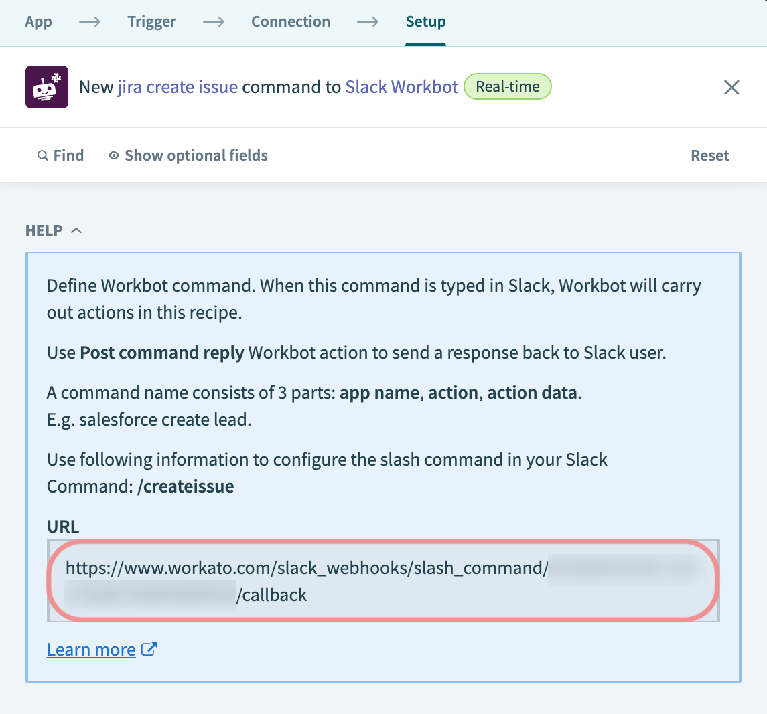This screenshot has height=714, width=767.
Task: Show optional fields
Action: [x=196, y=156]
